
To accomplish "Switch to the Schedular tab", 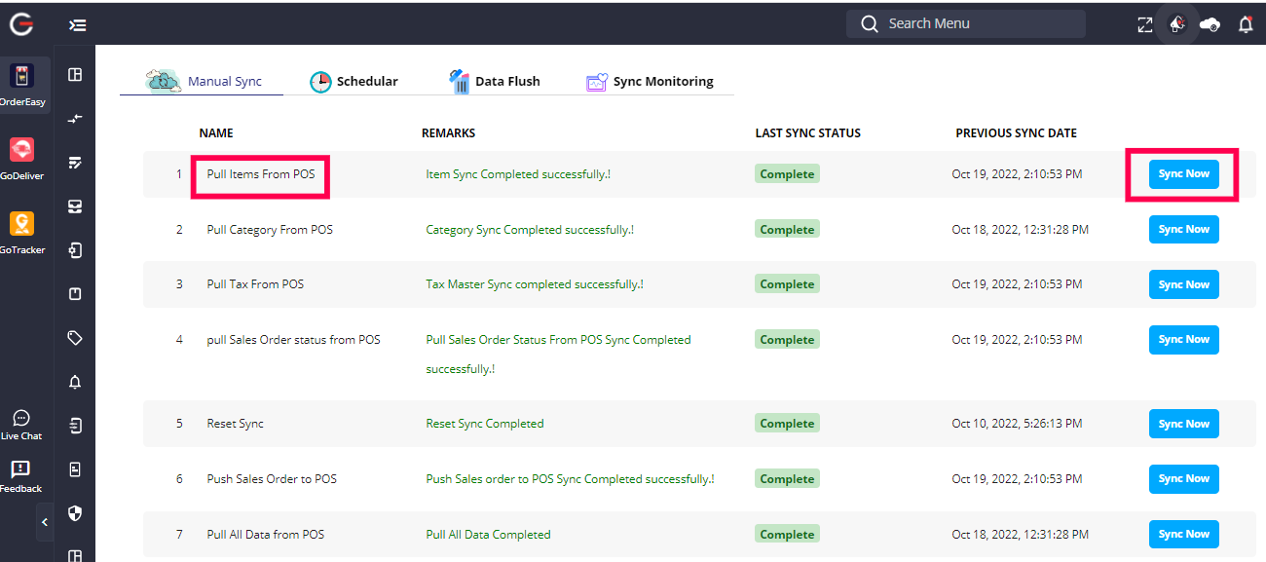I will (354, 82).
